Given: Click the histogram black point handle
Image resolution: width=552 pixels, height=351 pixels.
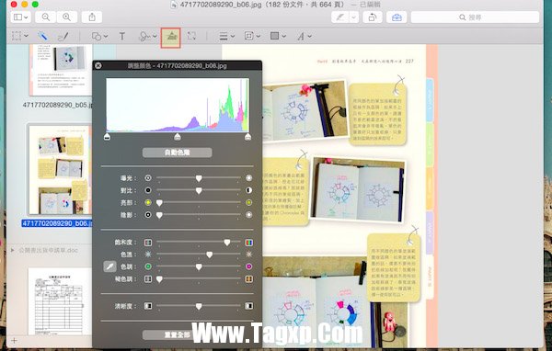Looking at the screenshot, I should 107,137.
